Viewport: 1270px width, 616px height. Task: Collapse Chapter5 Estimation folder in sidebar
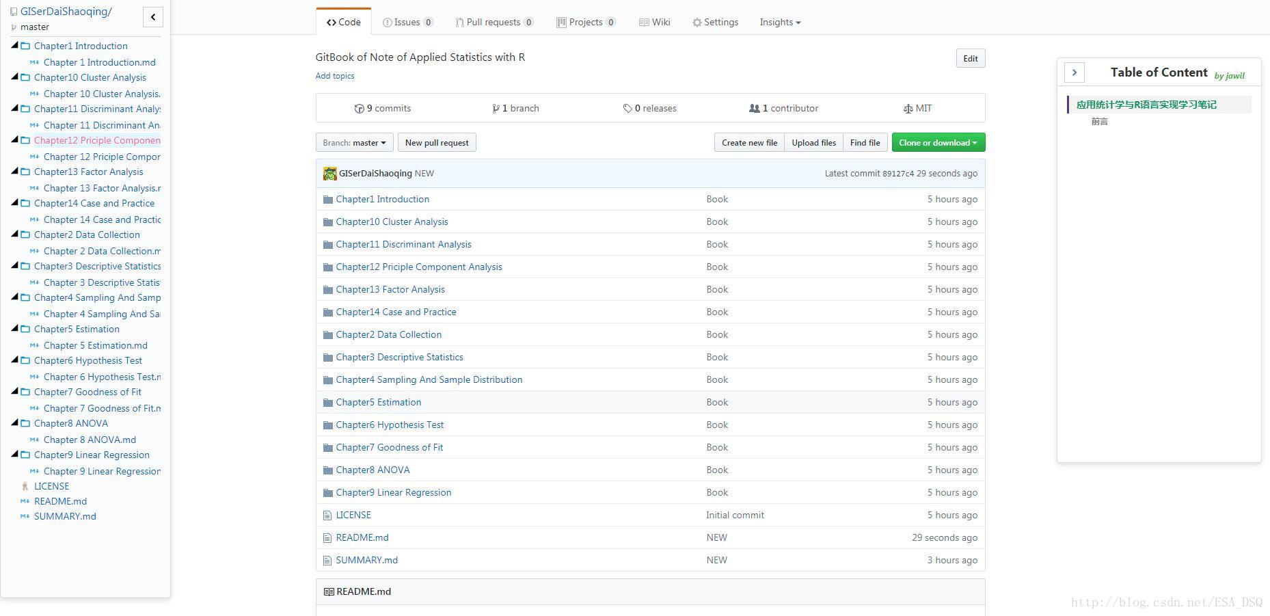tap(15, 328)
